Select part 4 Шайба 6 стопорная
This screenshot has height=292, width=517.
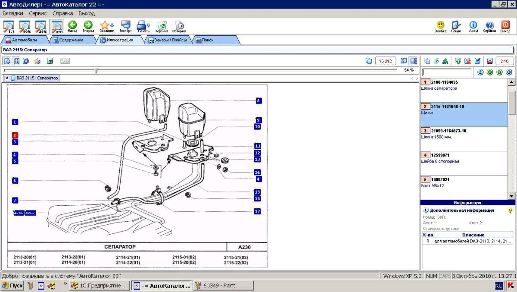point(464,163)
